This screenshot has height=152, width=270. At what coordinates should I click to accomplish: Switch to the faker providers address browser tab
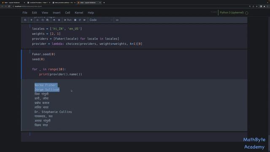click(63, 3)
